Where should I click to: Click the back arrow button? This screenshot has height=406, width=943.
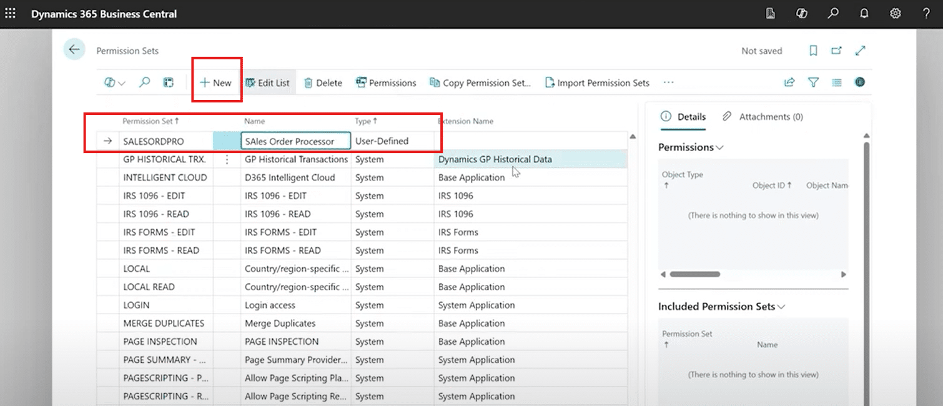pos(74,50)
